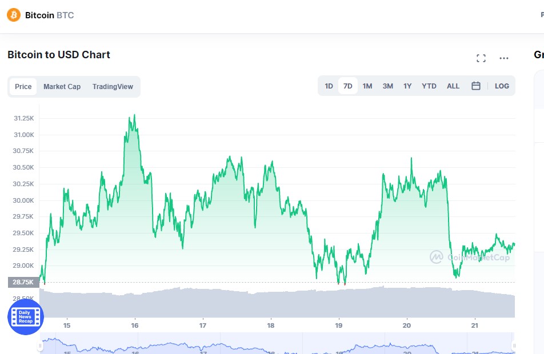This screenshot has width=544, height=354.
Task: Open fullscreen chart view icon
Action: (481, 58)
